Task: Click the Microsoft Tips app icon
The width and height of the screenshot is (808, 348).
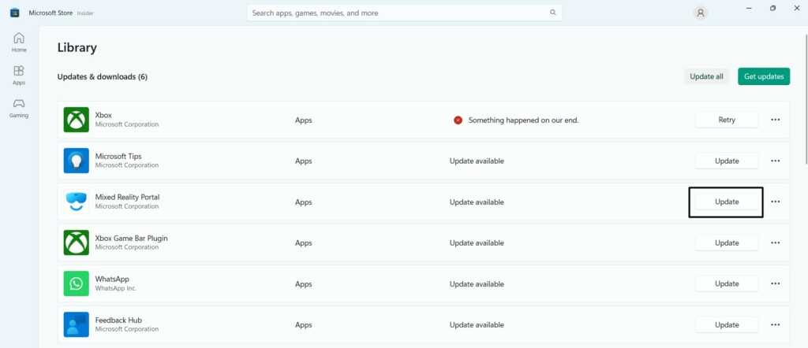Action: click(x=77, y=161)
